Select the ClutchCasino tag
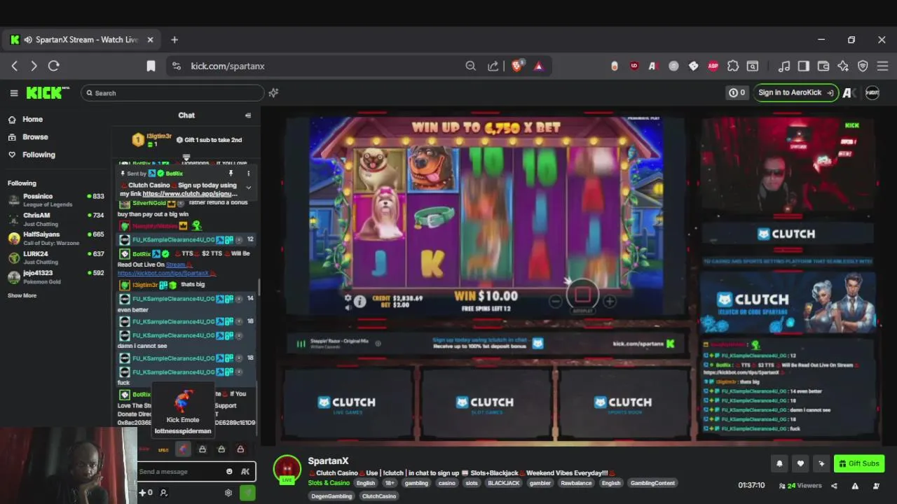This screenshot has width=897, height=504. (x=379, y=496)
